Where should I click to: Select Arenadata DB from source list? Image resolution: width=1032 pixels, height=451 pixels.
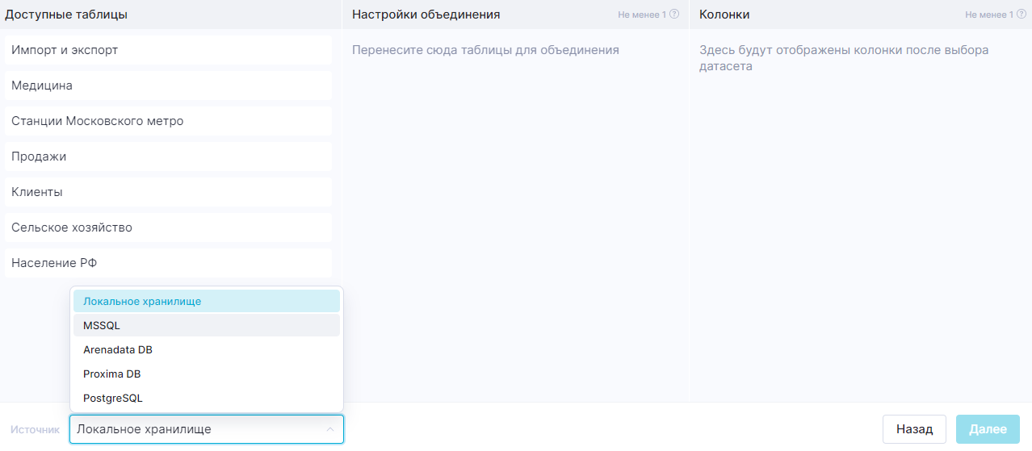click(x=206, y=350)
